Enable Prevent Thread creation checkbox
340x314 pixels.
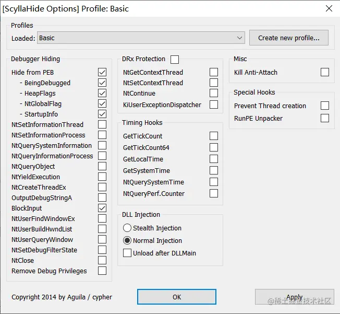(x=325, y=106)
